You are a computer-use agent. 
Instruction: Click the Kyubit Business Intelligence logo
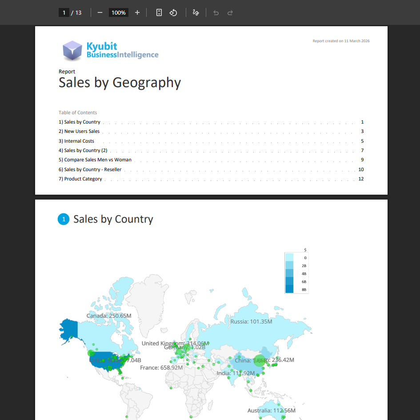[110, 50]
